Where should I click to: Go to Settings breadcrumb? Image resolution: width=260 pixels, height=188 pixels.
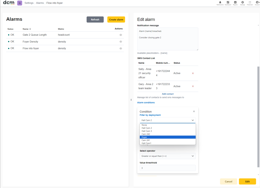point(29,3)
